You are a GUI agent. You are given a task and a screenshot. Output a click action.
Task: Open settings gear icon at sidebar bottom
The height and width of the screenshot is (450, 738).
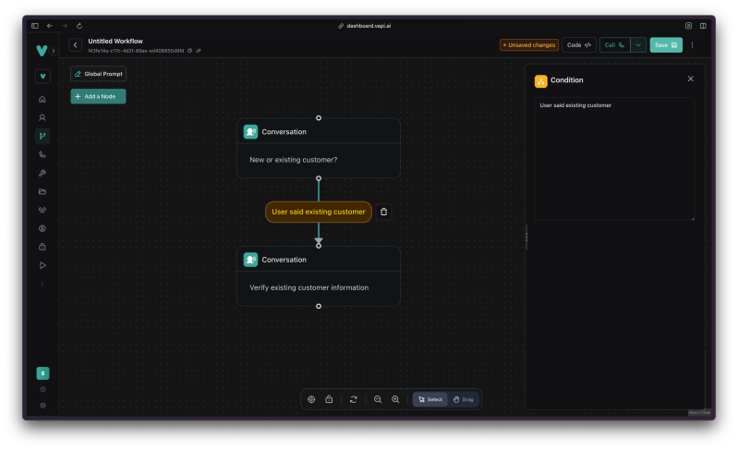click(42, 406)
